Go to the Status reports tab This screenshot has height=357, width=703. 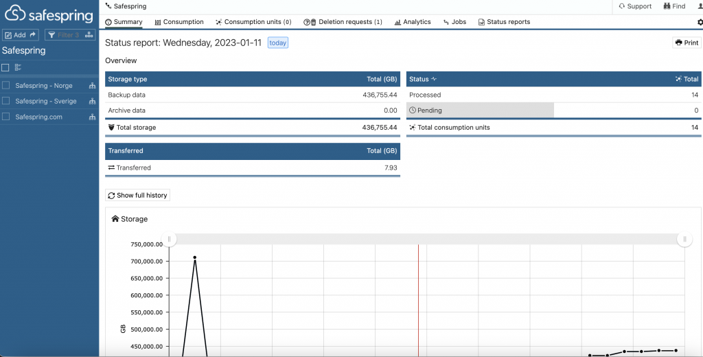pos(504,22)
